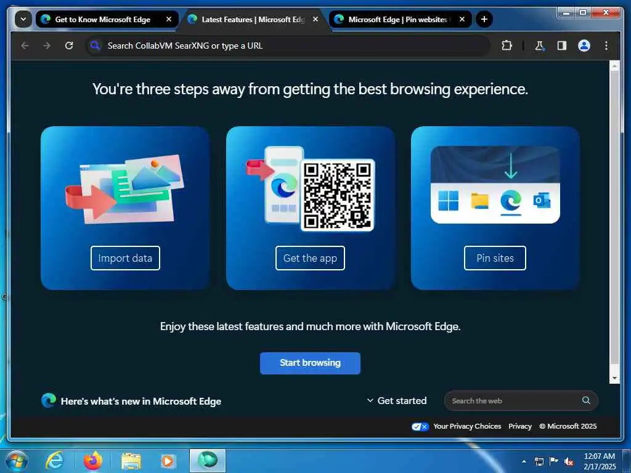Open the profile avatar icon
631x473 pixels.
[x=584, y=46]
